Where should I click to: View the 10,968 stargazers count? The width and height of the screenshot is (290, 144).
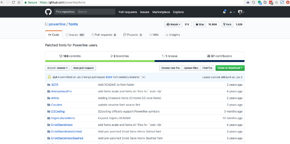pyautogui.click(x=212, y=24)
